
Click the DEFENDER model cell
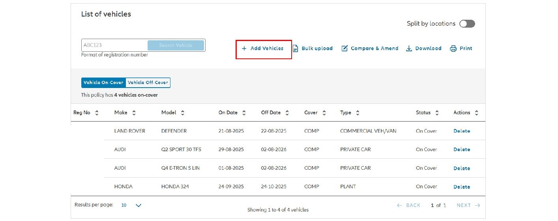pos(174,131)
